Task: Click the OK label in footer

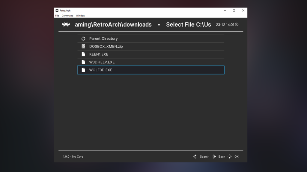Action: point(237,156)
